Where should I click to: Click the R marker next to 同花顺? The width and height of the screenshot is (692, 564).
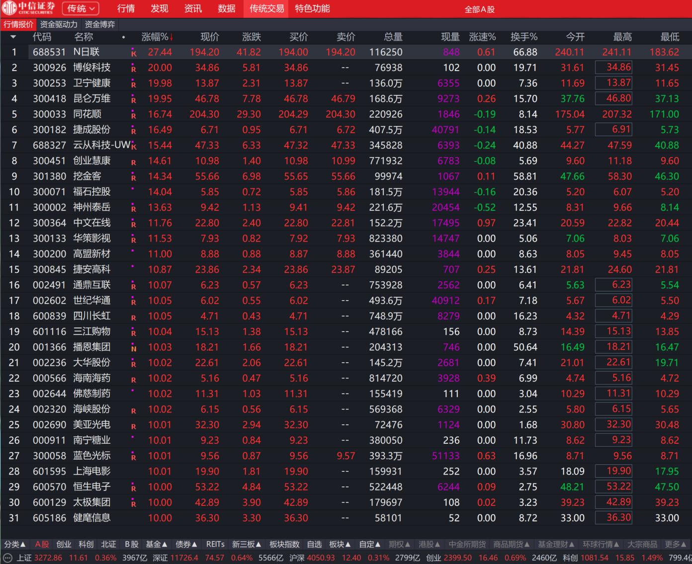(x=133, y=116)
